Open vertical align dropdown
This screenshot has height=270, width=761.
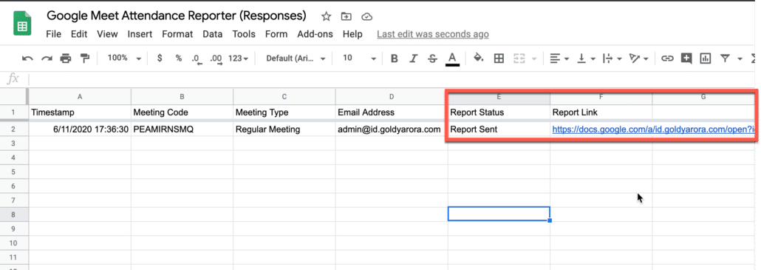point(587,58)
